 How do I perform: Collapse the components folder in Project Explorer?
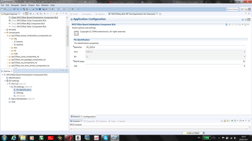pyautogui.click(x=5, y=33)
